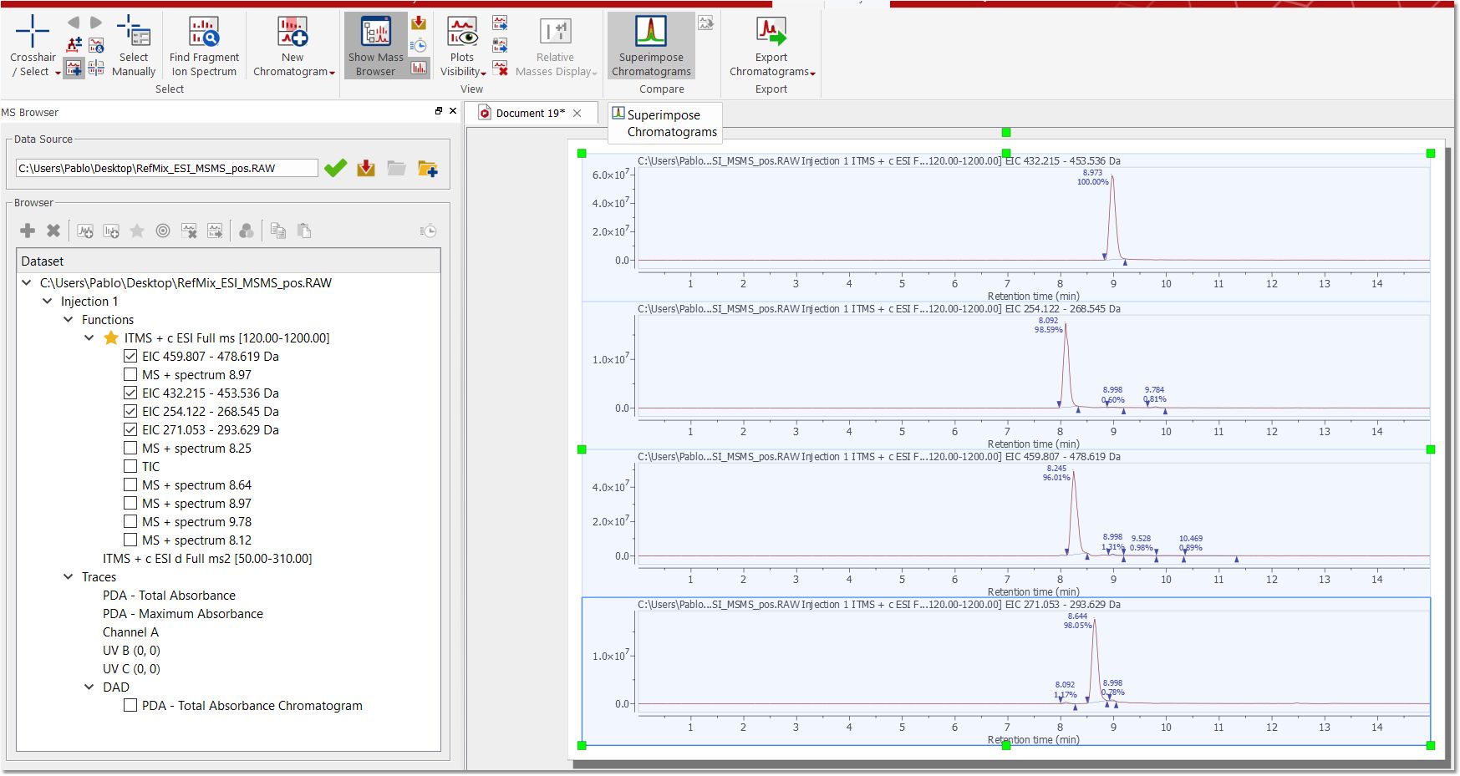Collapse the ITMS + c ESI Full ms node
Image resolution: width=1460 pixels, height=776 pixels.
(89, 337)
